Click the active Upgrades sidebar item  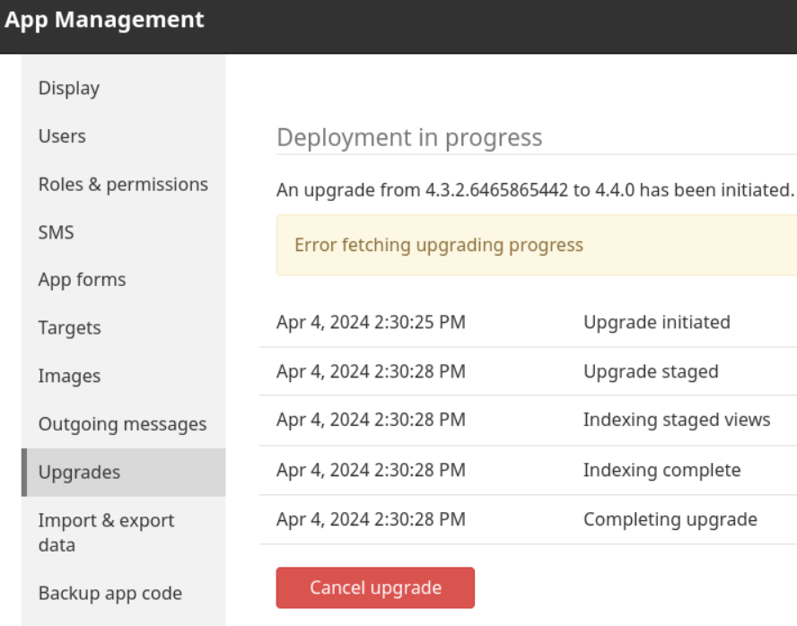click(x=79, y=472)
